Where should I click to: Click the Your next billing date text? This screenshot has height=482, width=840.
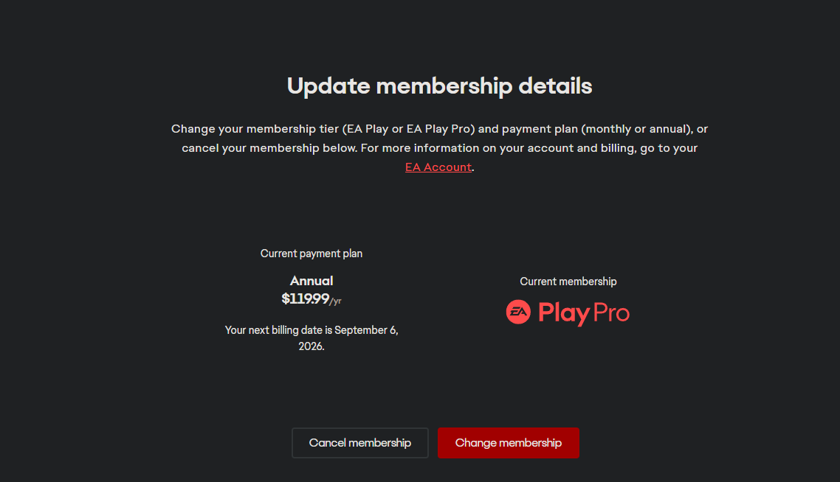point(278,330)
